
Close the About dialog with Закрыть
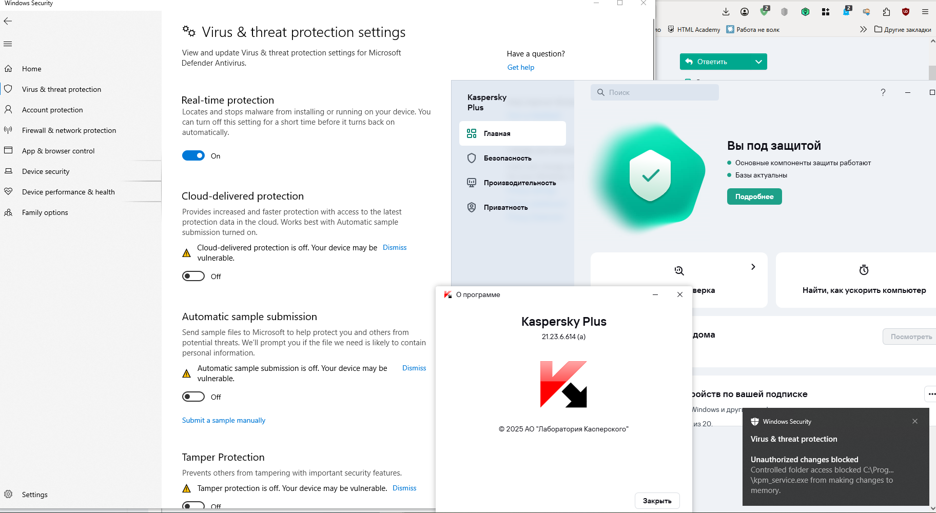(x=657, y=501)
